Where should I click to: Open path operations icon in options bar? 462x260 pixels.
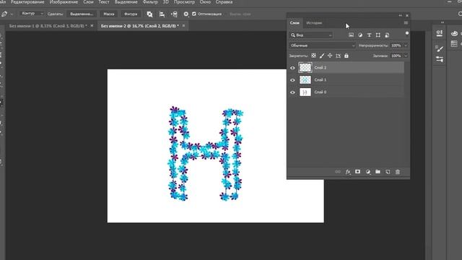pos(149,14)
